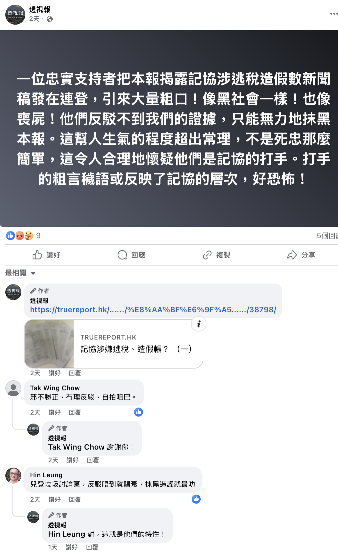Click the globe public-visibility icon
The height and width of the screenshot is (555, 338).
click(50, 19)
